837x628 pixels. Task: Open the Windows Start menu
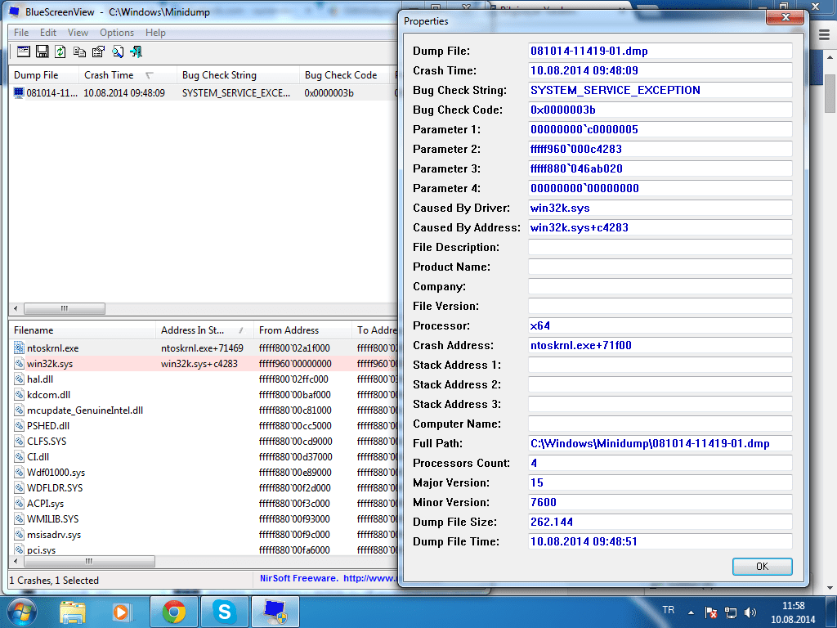[x=21, y=612]
